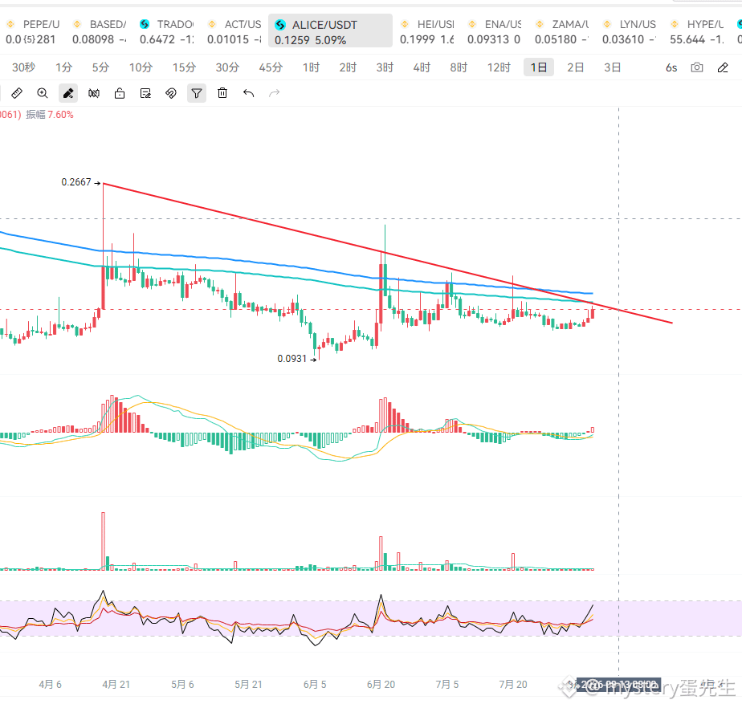The width and height of the screenshot is (742, 708).
Task: Take a chart screenshot camera icon
Action: click(x=696, y=67)
